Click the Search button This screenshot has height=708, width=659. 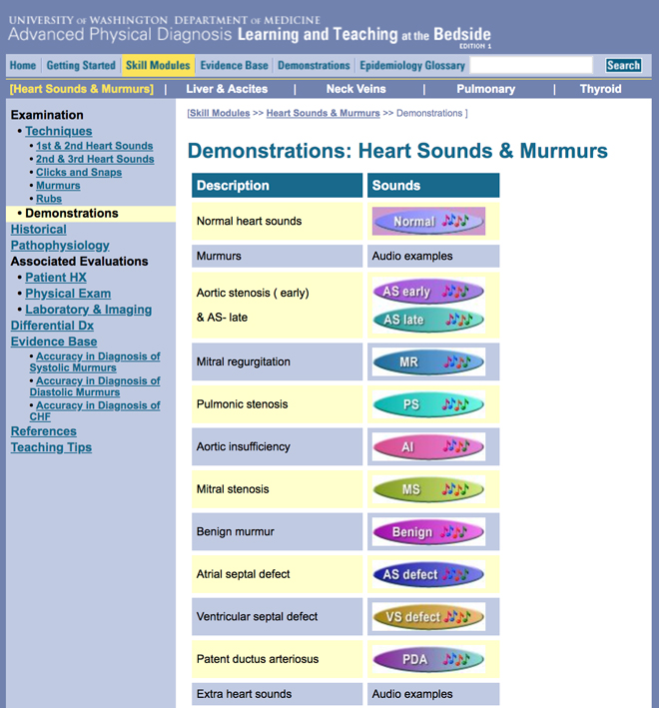coord(623,65)
